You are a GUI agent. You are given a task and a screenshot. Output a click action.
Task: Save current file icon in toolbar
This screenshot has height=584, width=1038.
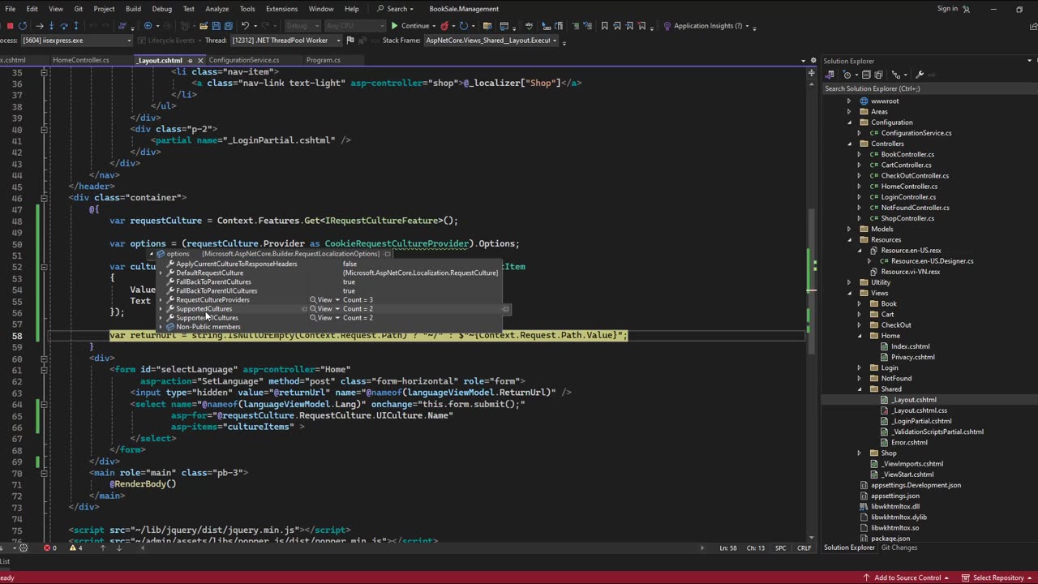coord(217,26)
